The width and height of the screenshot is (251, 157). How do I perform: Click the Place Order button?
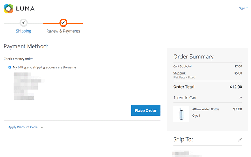pos(146,111)
